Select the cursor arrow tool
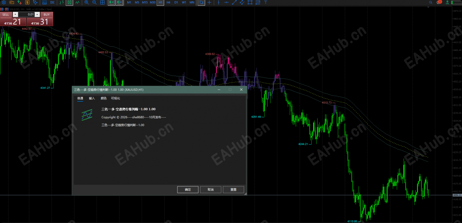This screenshot has width=462, height=223. click(x=201, y=2)
